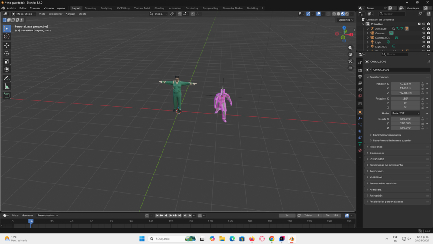Select the Rotate tool from the left toolbar

point(6,54)
